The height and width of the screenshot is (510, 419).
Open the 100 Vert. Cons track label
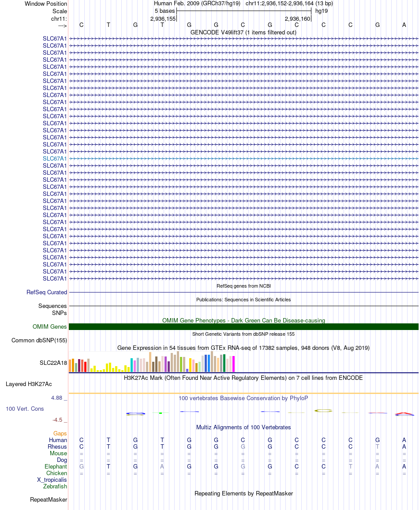click(x=25, y=409)
